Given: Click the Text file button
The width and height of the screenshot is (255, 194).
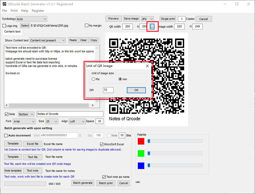Looking at the screenshot, I should [33, 157].
